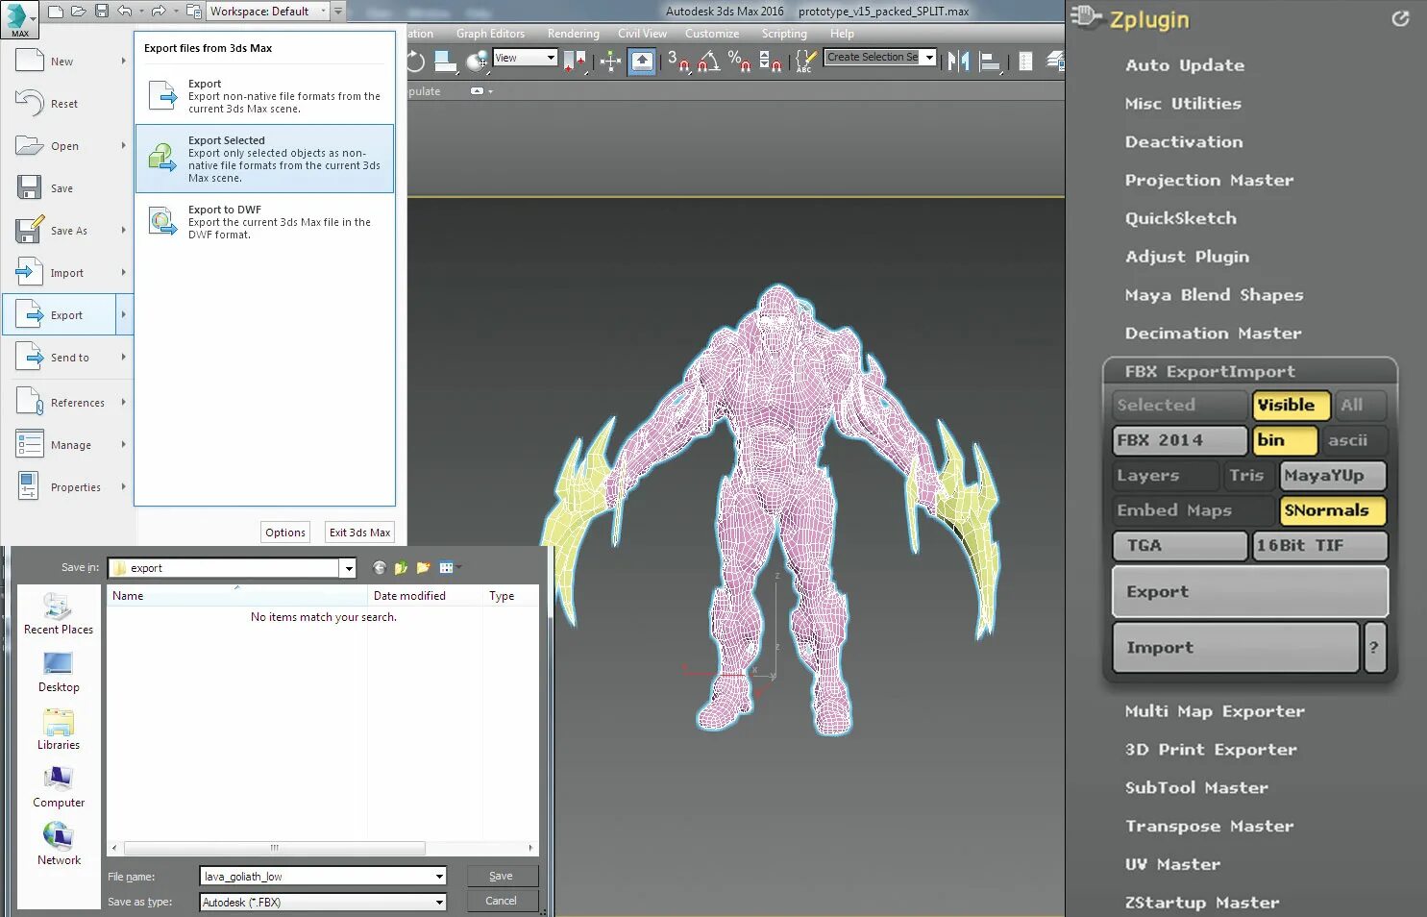Click the Edit Named Selection Sets icon
The width and height of the screenshot is (1427, 917).
pyautogui.click(x=806, y=62)
